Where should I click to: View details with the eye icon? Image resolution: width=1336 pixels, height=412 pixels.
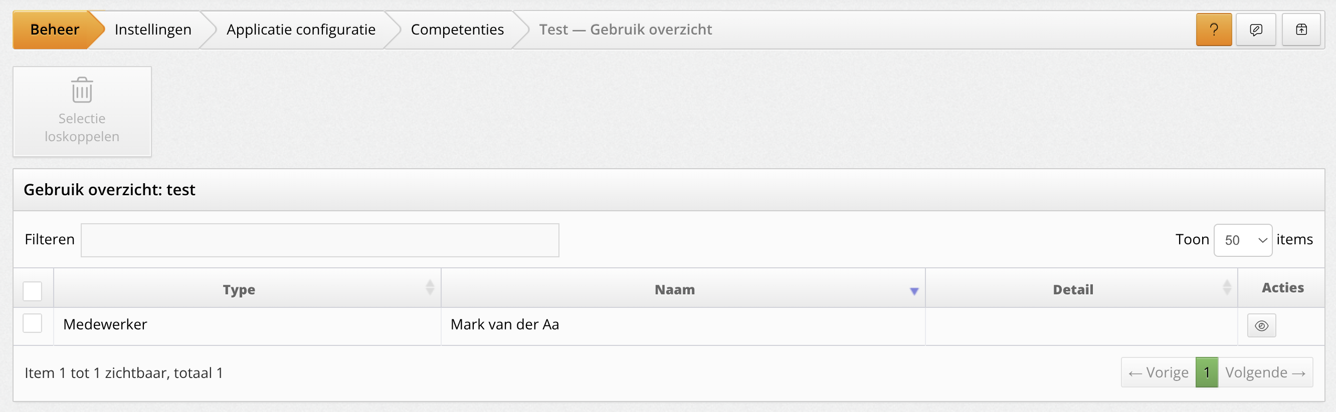pos(1261,326)
